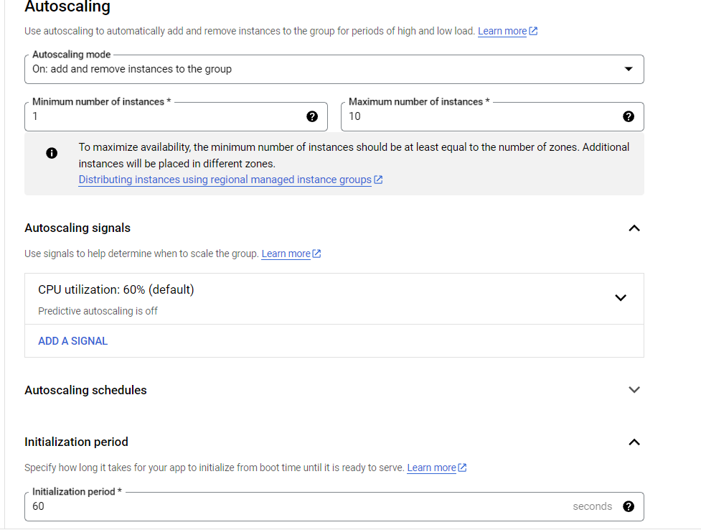
Task: Open the Autoscaling mode dropdown
Action: click(x=334, y=70)
